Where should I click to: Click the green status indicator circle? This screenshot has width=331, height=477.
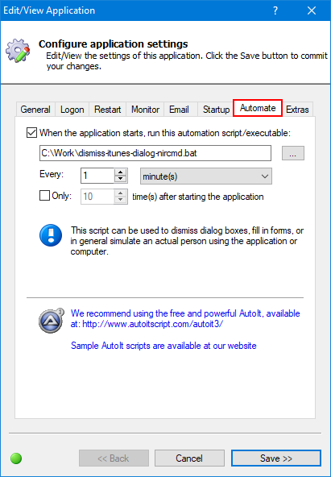pyautogui.click(x=16, y=458)
